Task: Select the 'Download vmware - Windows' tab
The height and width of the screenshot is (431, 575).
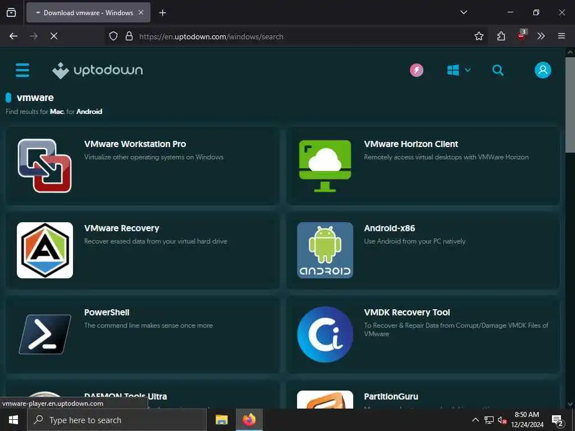Action: coord(88,12)
